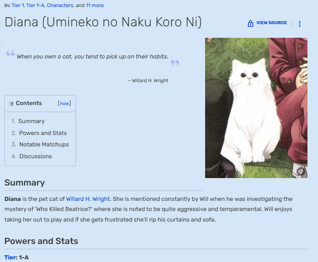Jump to Summary in contents
The height and width of the screenshot is (262, 318).
pos(32,121)
